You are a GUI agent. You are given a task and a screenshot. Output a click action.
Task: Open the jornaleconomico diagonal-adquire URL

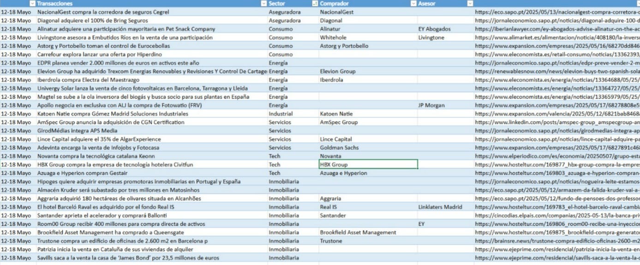[557, 20]
